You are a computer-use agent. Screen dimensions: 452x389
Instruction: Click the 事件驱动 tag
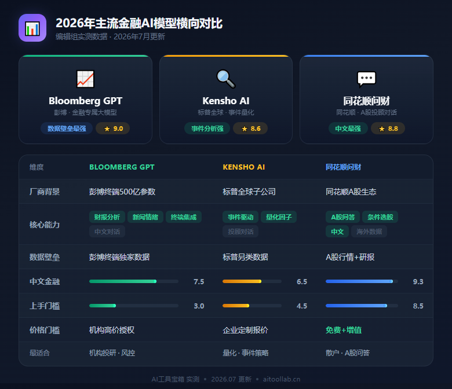(240, 217)
